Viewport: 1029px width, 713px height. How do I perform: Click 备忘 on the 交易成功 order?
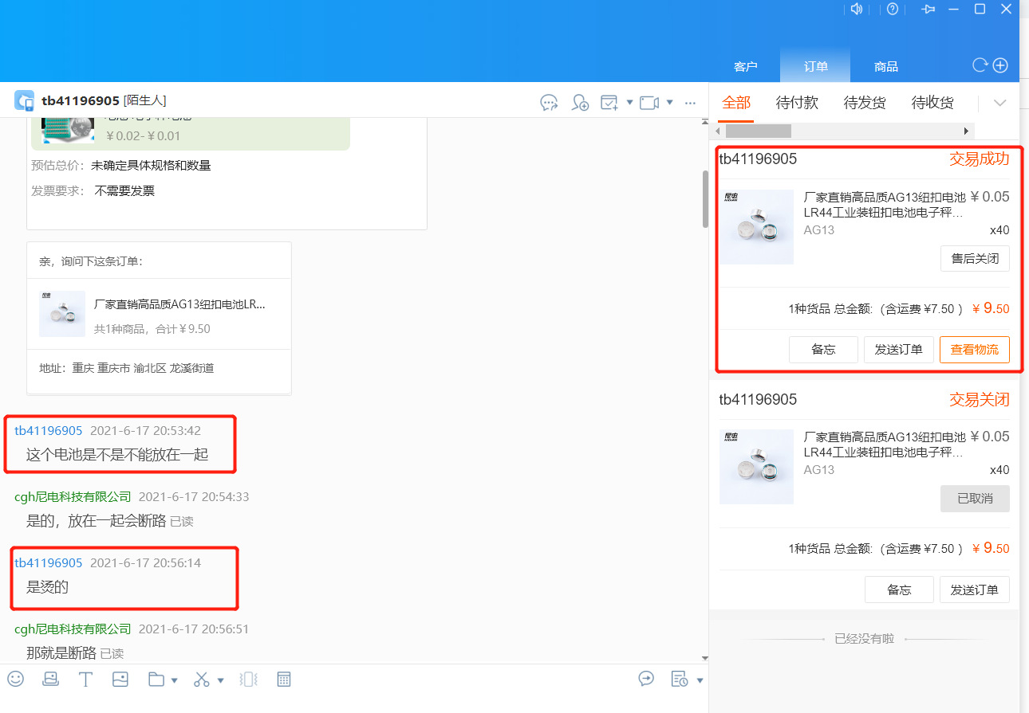tap(823, 350)
